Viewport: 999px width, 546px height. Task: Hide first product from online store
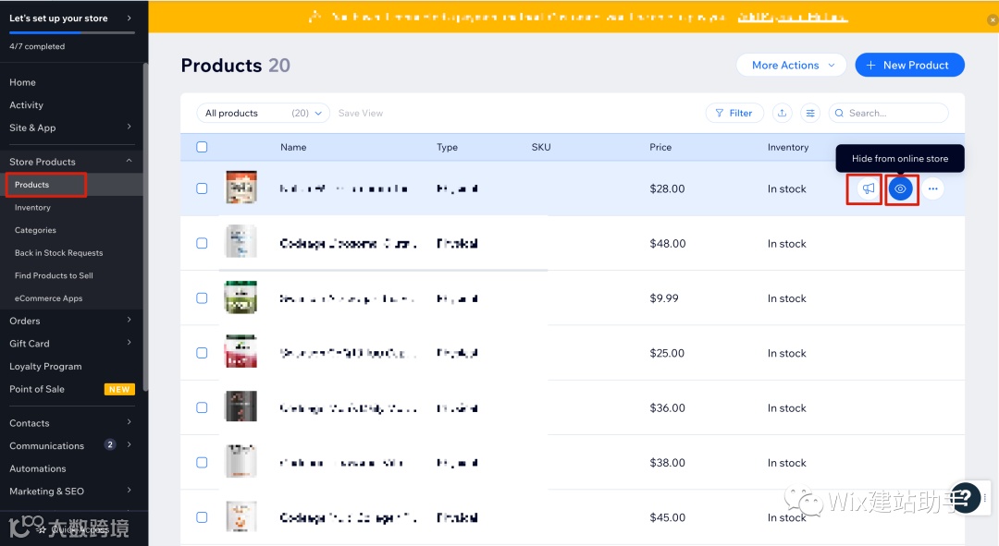901,188
